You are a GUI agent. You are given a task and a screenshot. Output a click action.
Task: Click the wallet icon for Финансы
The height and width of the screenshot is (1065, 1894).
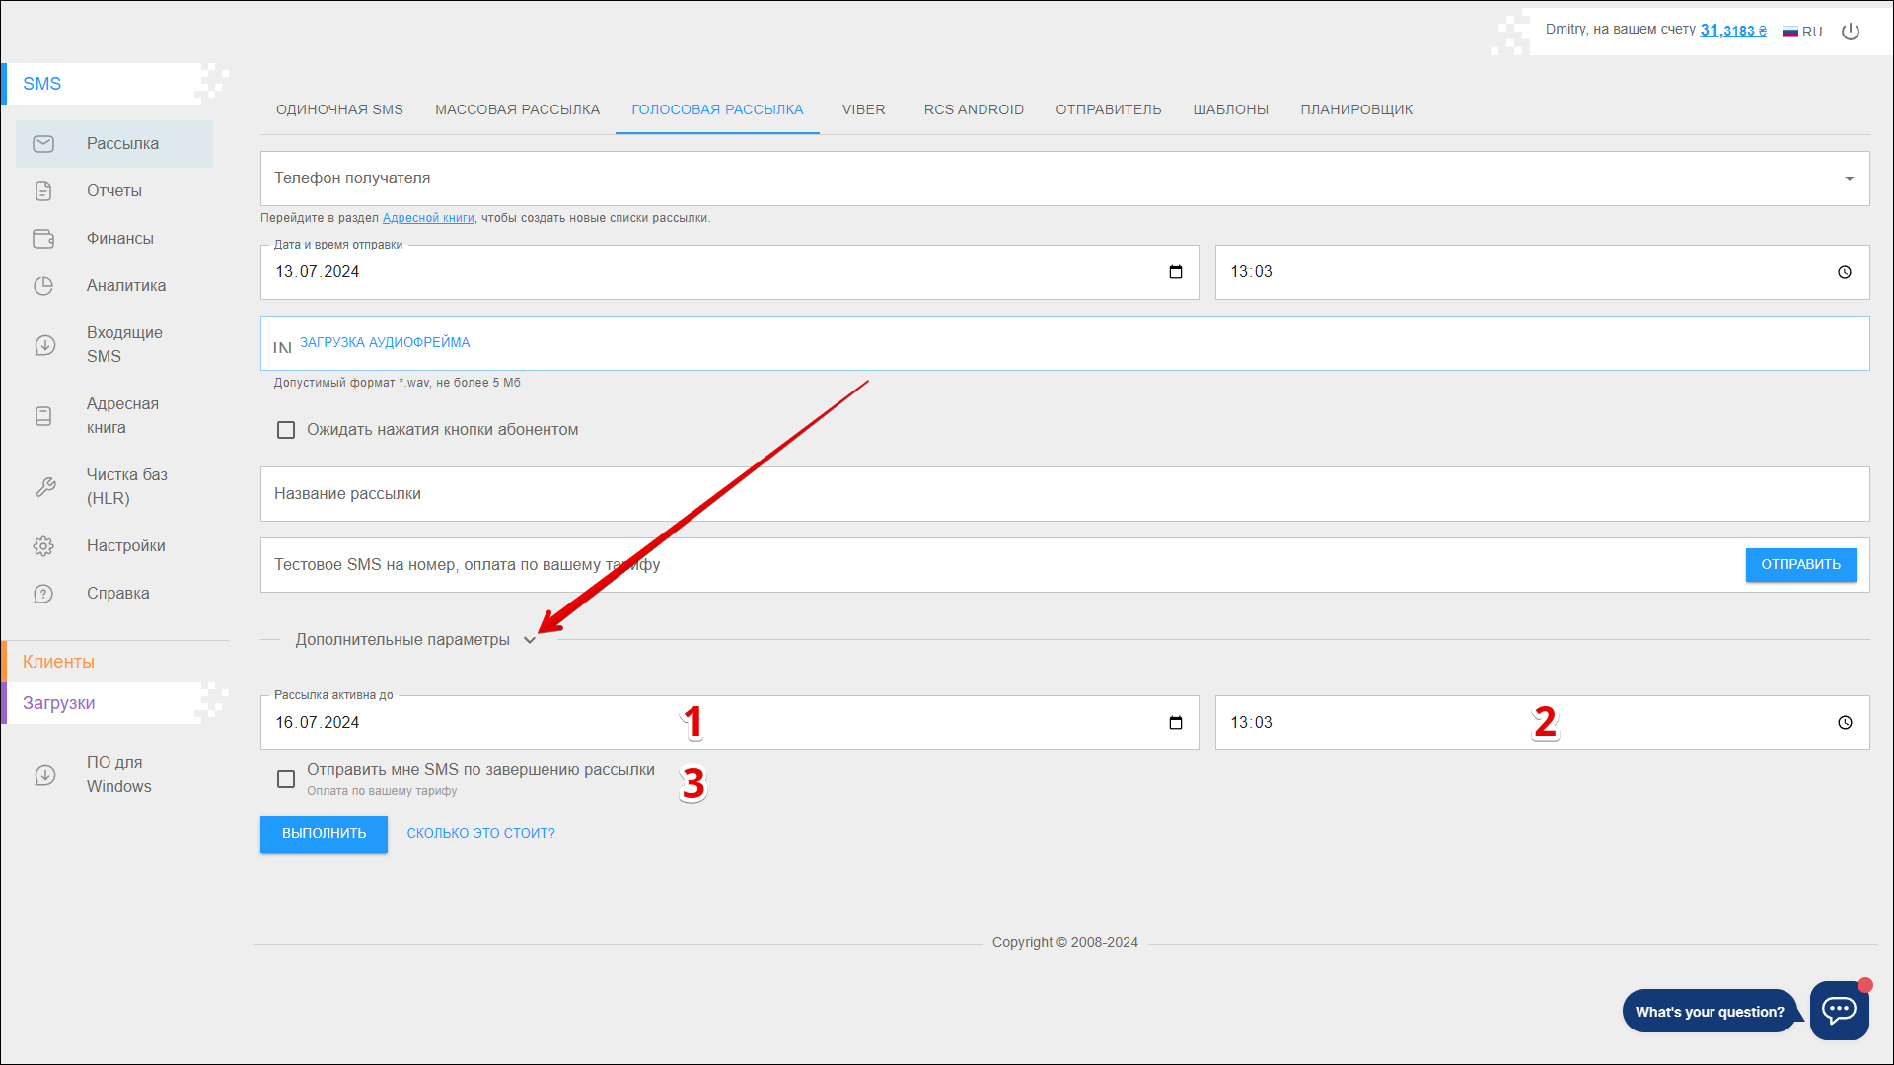pos(43,239)
